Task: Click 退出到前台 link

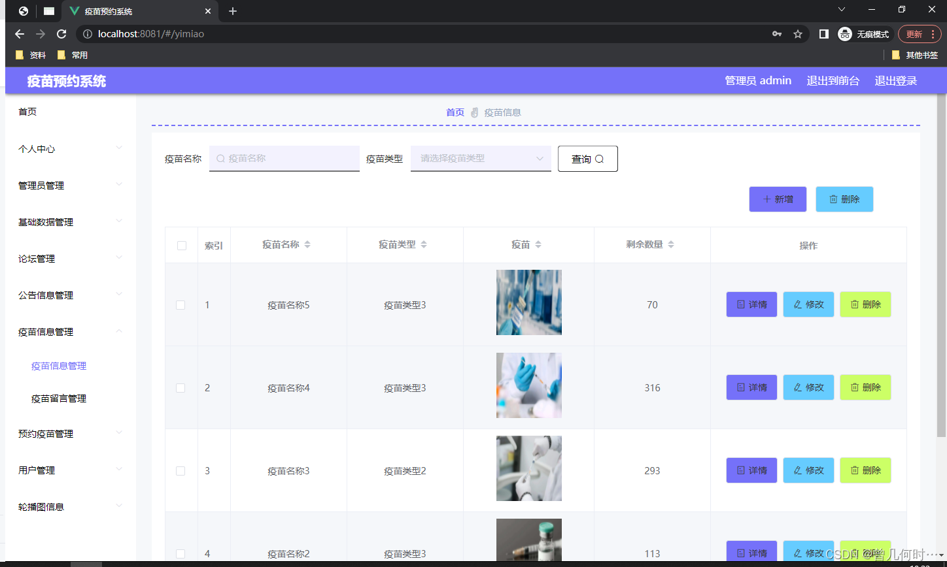Action: tap(833, 81)
